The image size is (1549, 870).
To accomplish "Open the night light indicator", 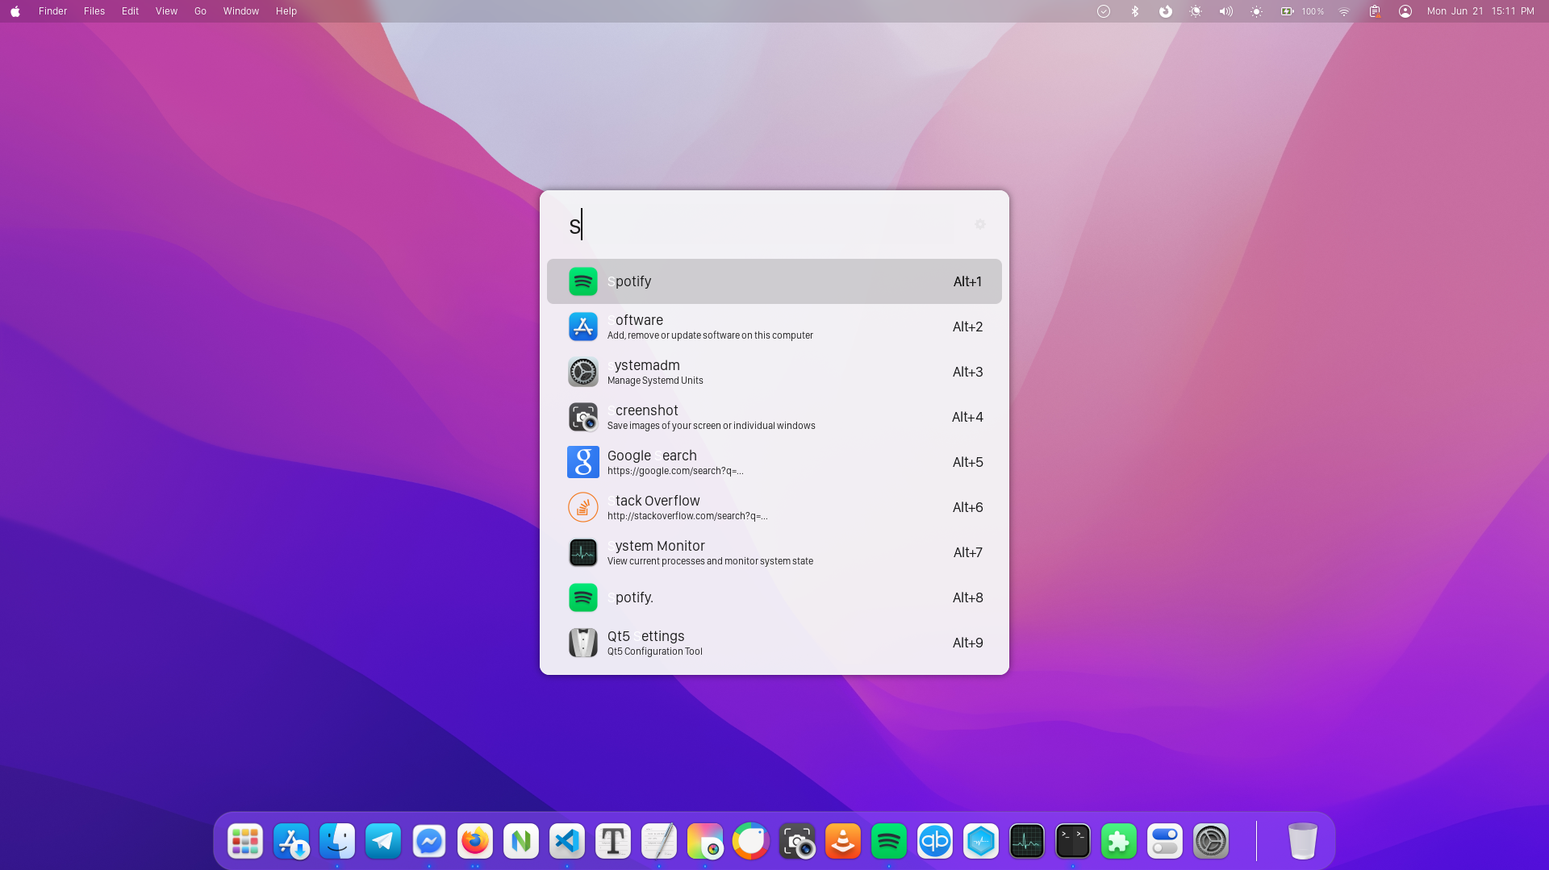I will tap(1196, 11).
